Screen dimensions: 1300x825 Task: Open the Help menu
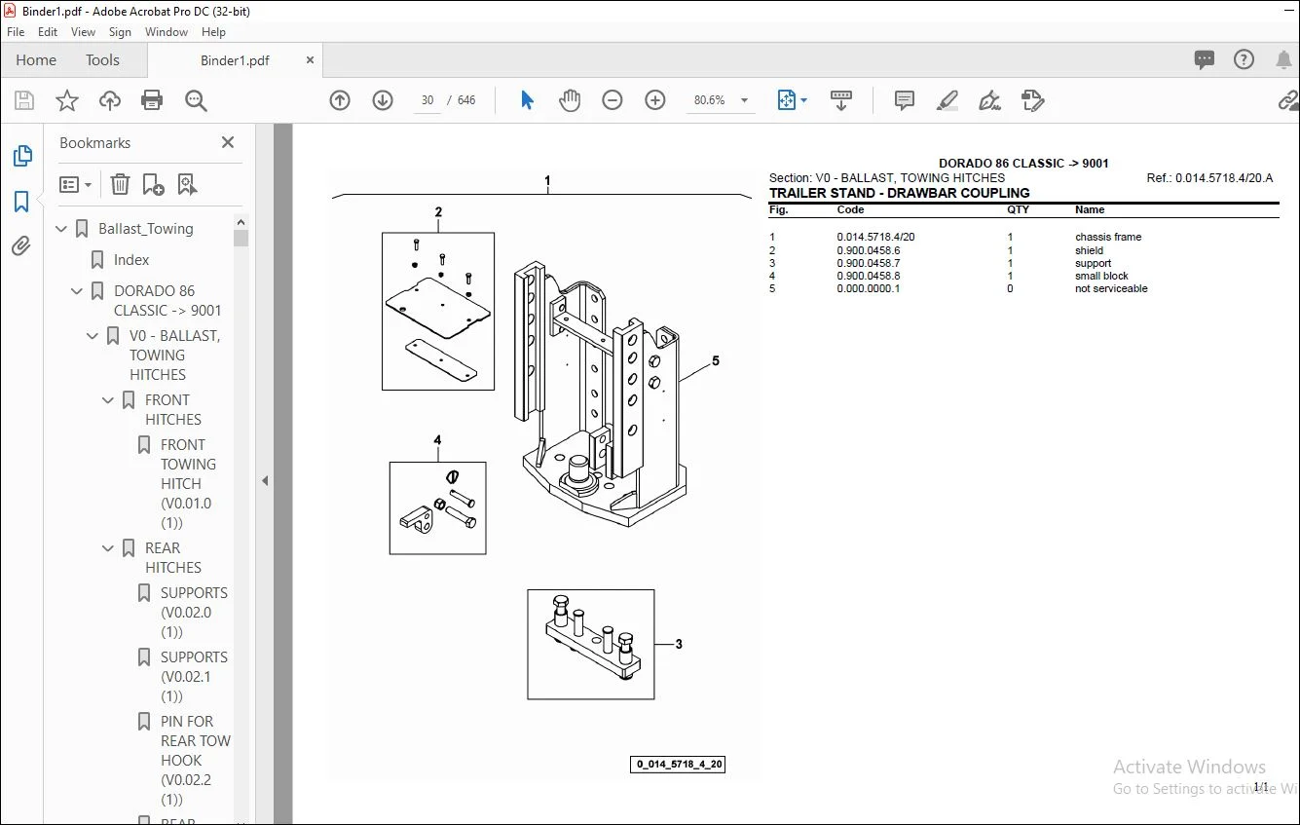213,32
